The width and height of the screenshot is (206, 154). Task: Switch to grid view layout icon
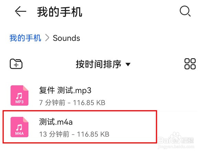coord(190,64)
